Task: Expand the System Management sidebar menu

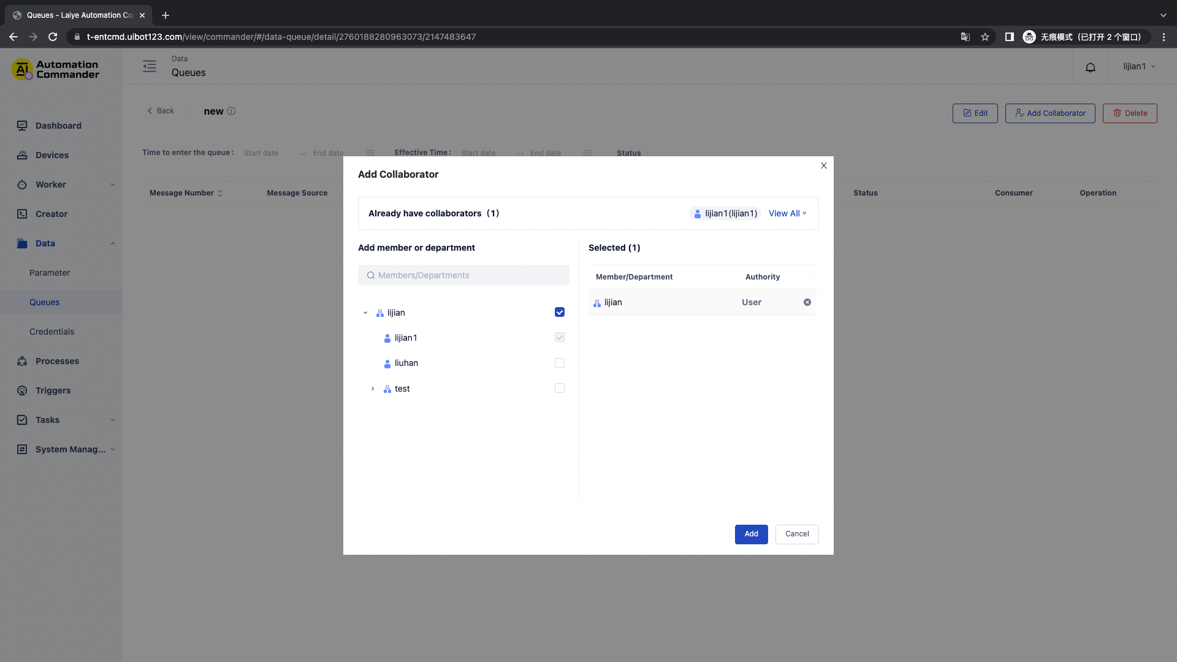Action: click(113, 449)
